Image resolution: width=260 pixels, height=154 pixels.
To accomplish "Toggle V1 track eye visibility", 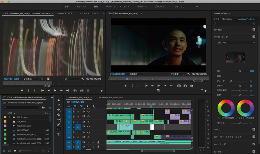I will click(88, 137).
